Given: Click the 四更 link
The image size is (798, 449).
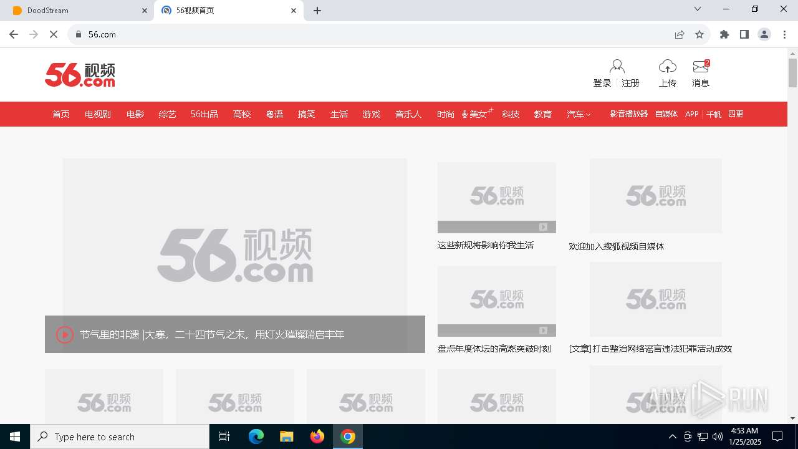Looking at the screenshot, I should tap(736, 114).
